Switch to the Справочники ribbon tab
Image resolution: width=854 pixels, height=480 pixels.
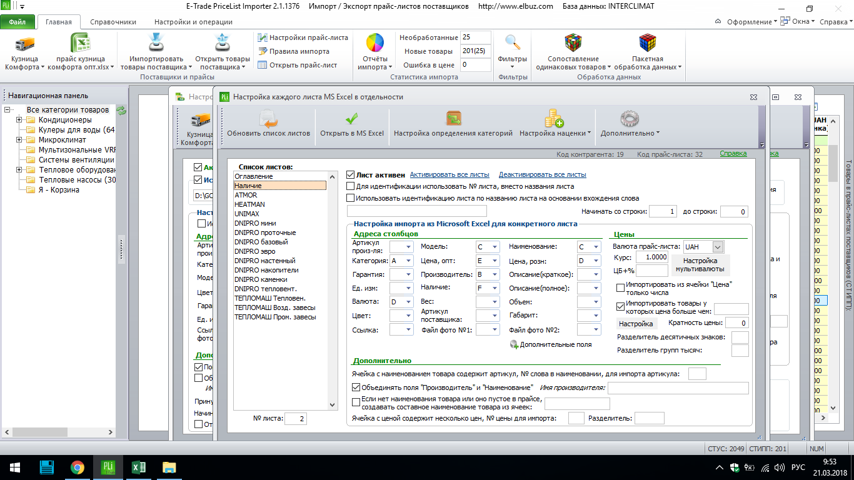coord(113,22)
